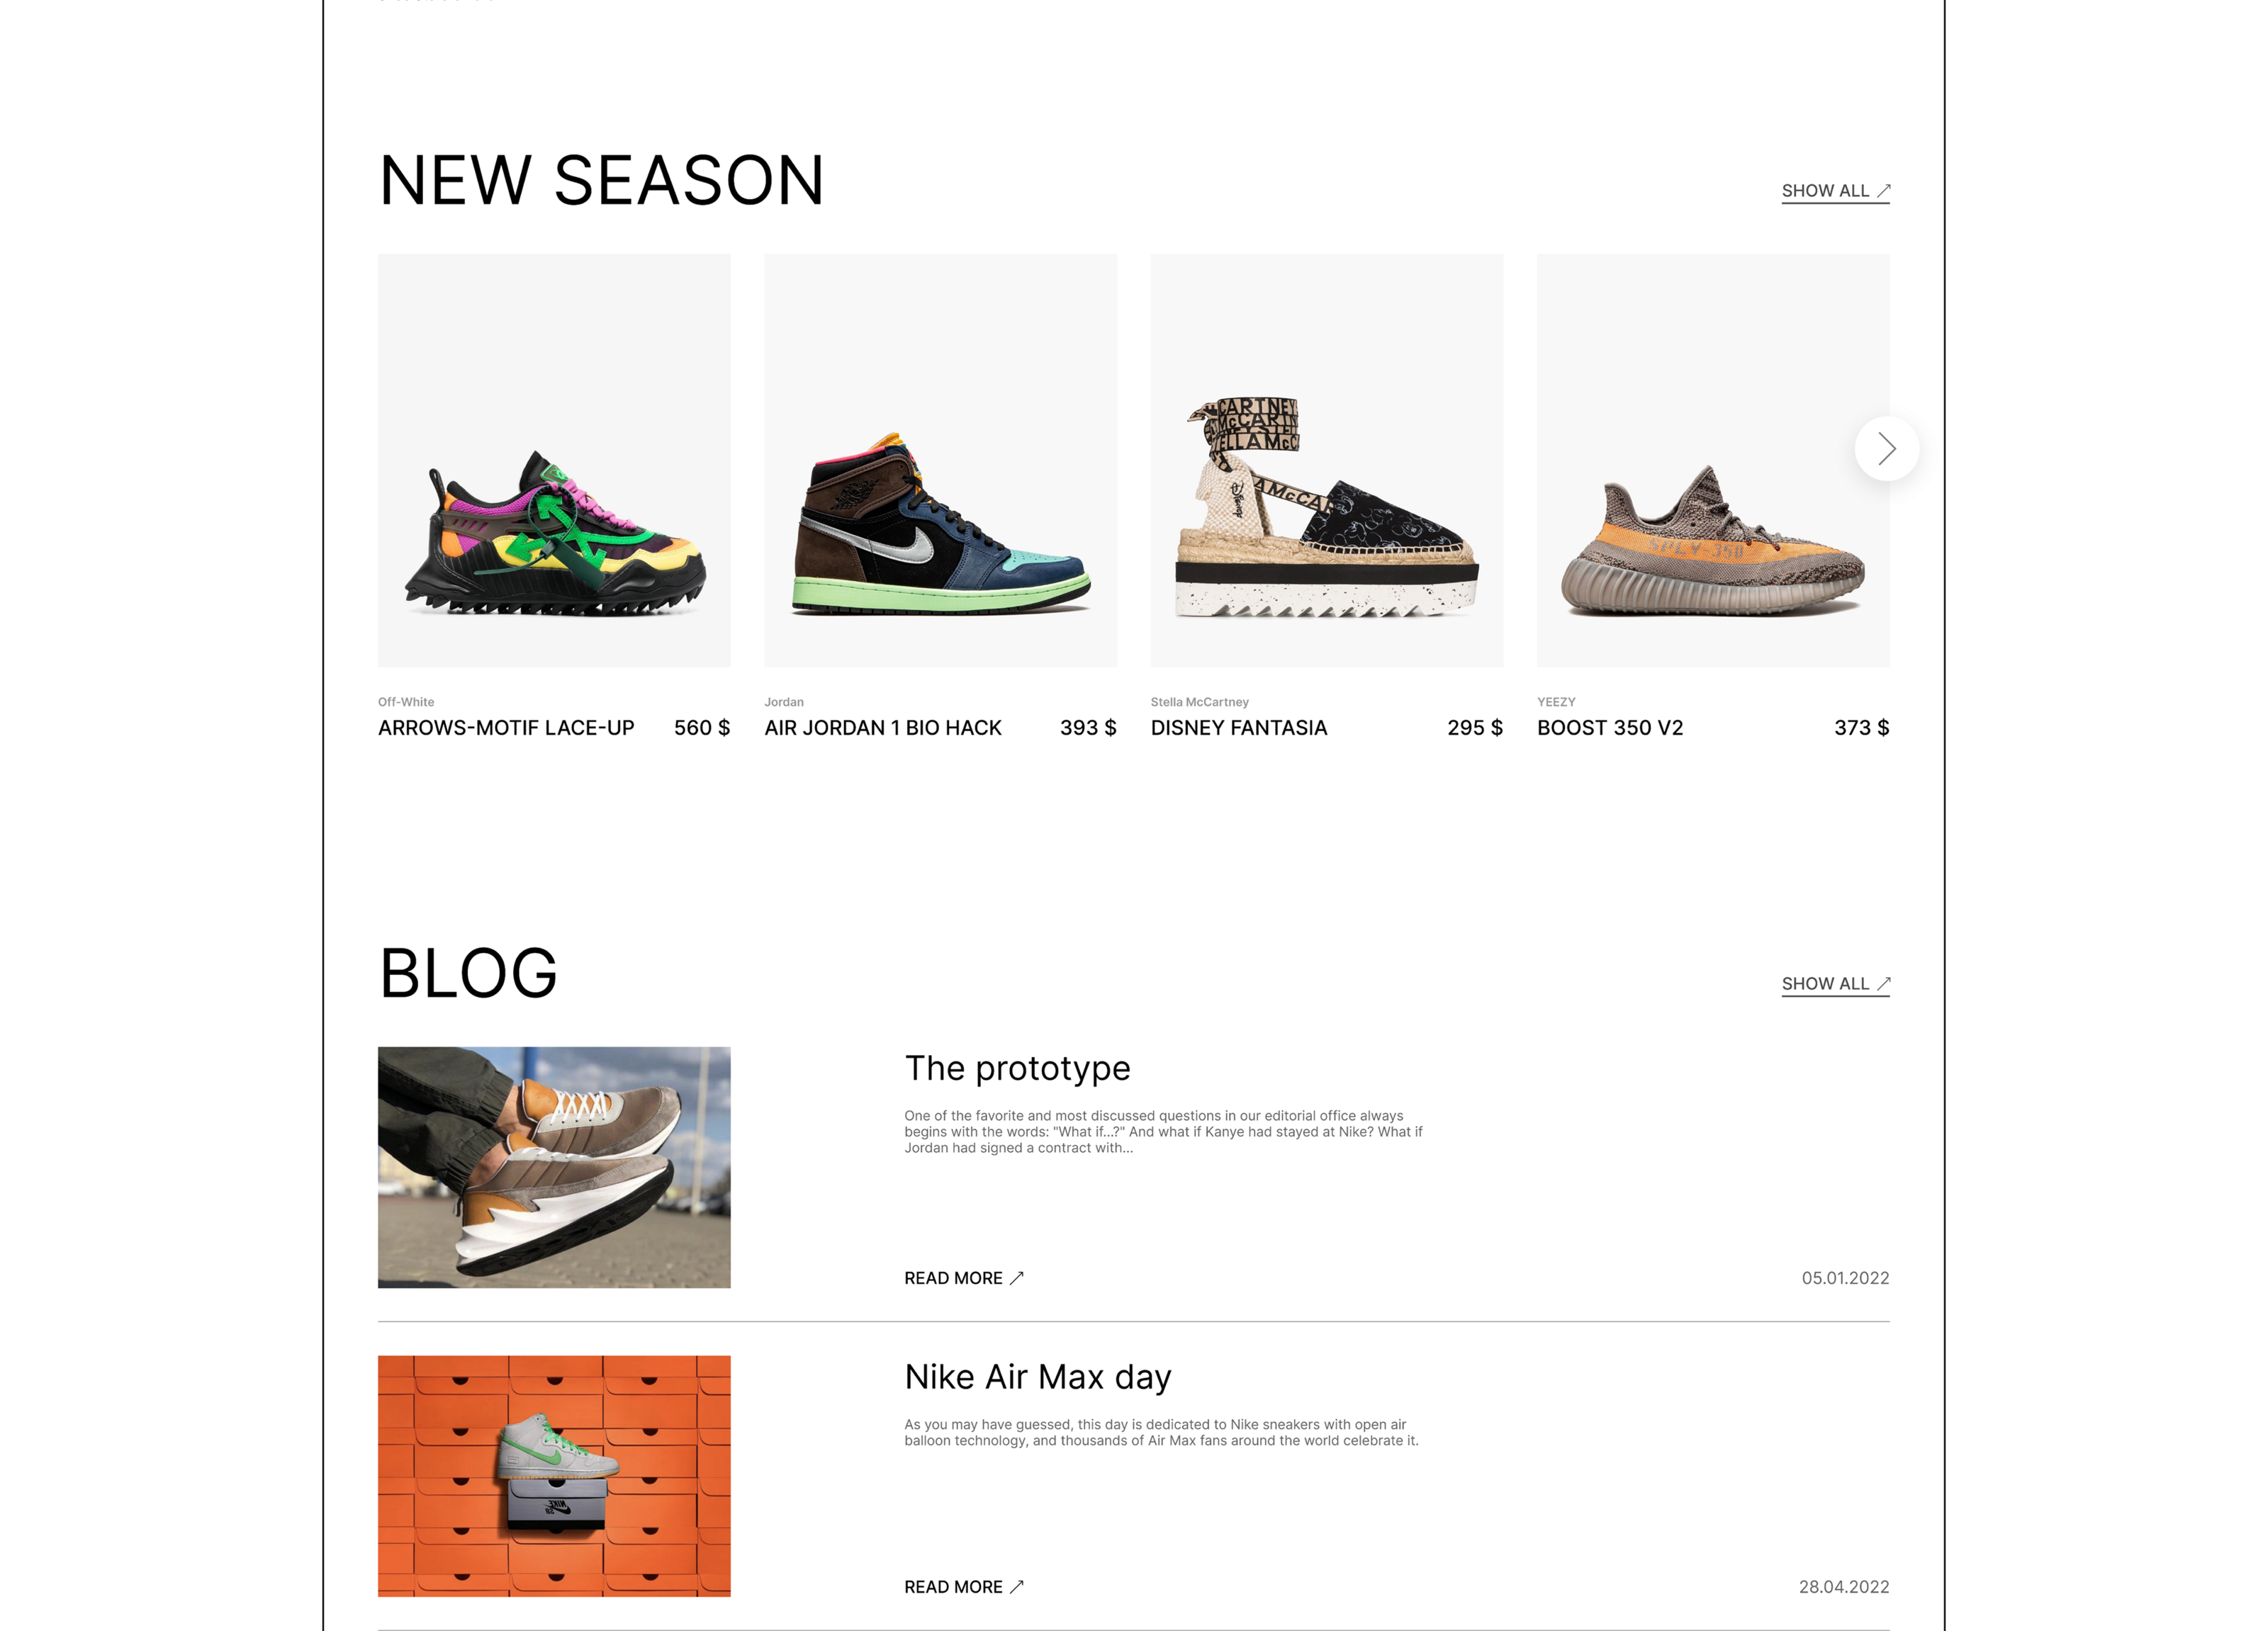2268x1631 pixels.
Task: Open the Stella McCartney Disney Fantasia image
Action: (1326, 461)
